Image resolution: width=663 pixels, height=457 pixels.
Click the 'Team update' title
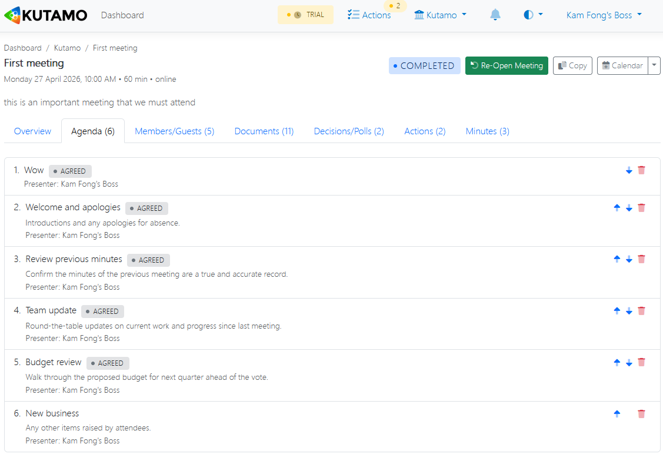tap(51, 310)
